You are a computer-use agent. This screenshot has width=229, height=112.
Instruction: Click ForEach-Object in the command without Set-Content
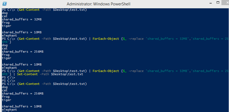pyautogui.click(x=106, y=39)
